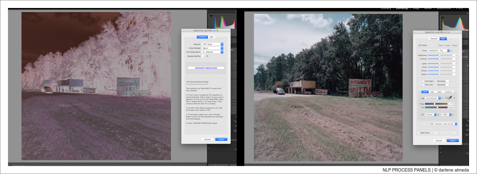
Task: Click the Lights slider handle
Action: coord(440,64)
